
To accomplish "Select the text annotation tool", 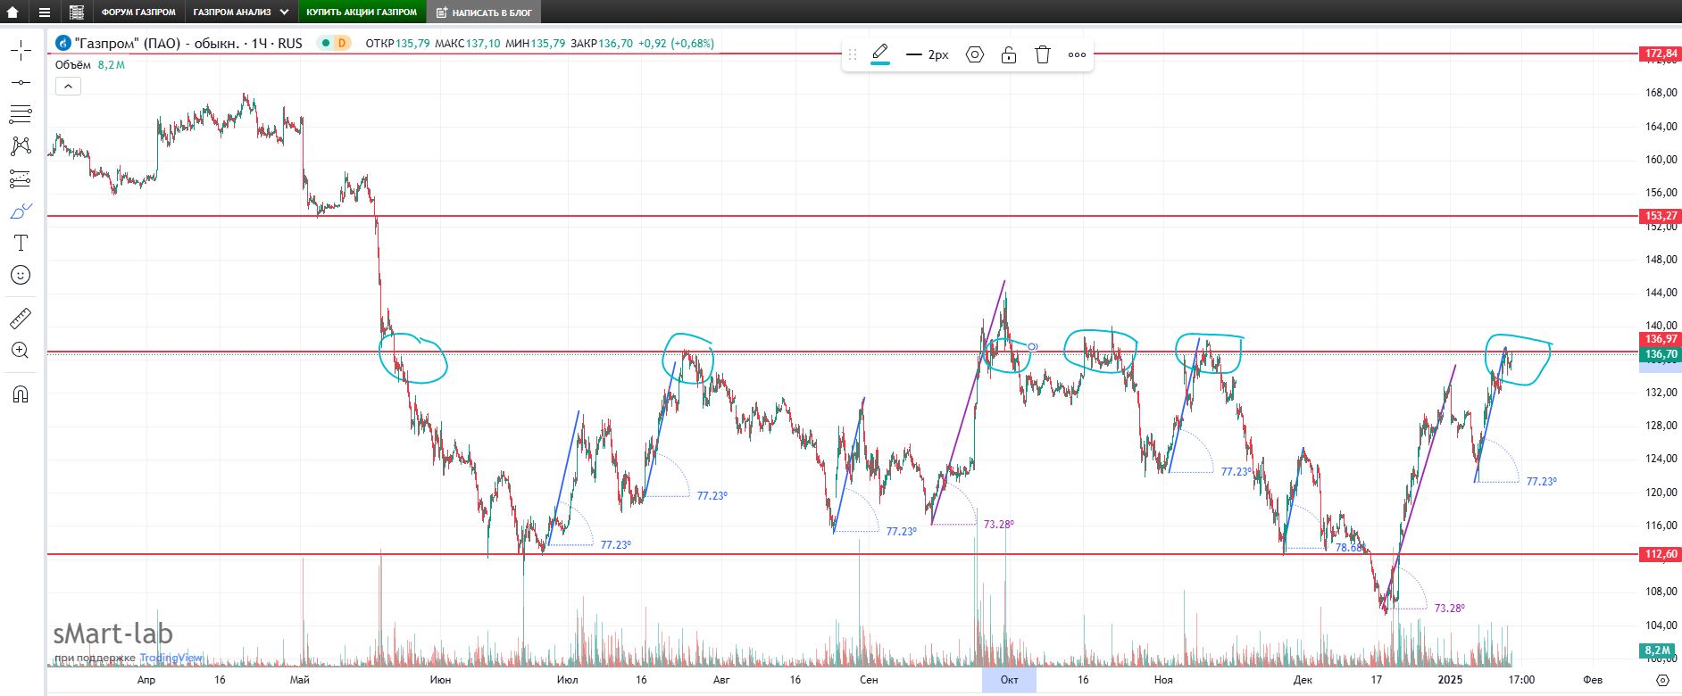I will click(x=21, y=243).
